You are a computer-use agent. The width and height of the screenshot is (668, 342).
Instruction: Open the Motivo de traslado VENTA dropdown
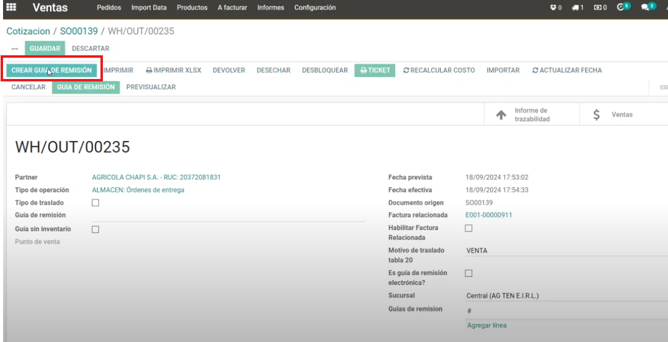(x=566, y=250)
